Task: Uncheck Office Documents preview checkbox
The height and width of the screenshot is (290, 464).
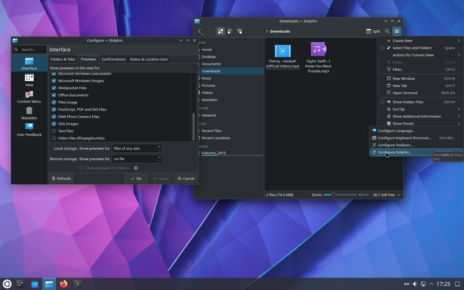Action: [54, 95]
